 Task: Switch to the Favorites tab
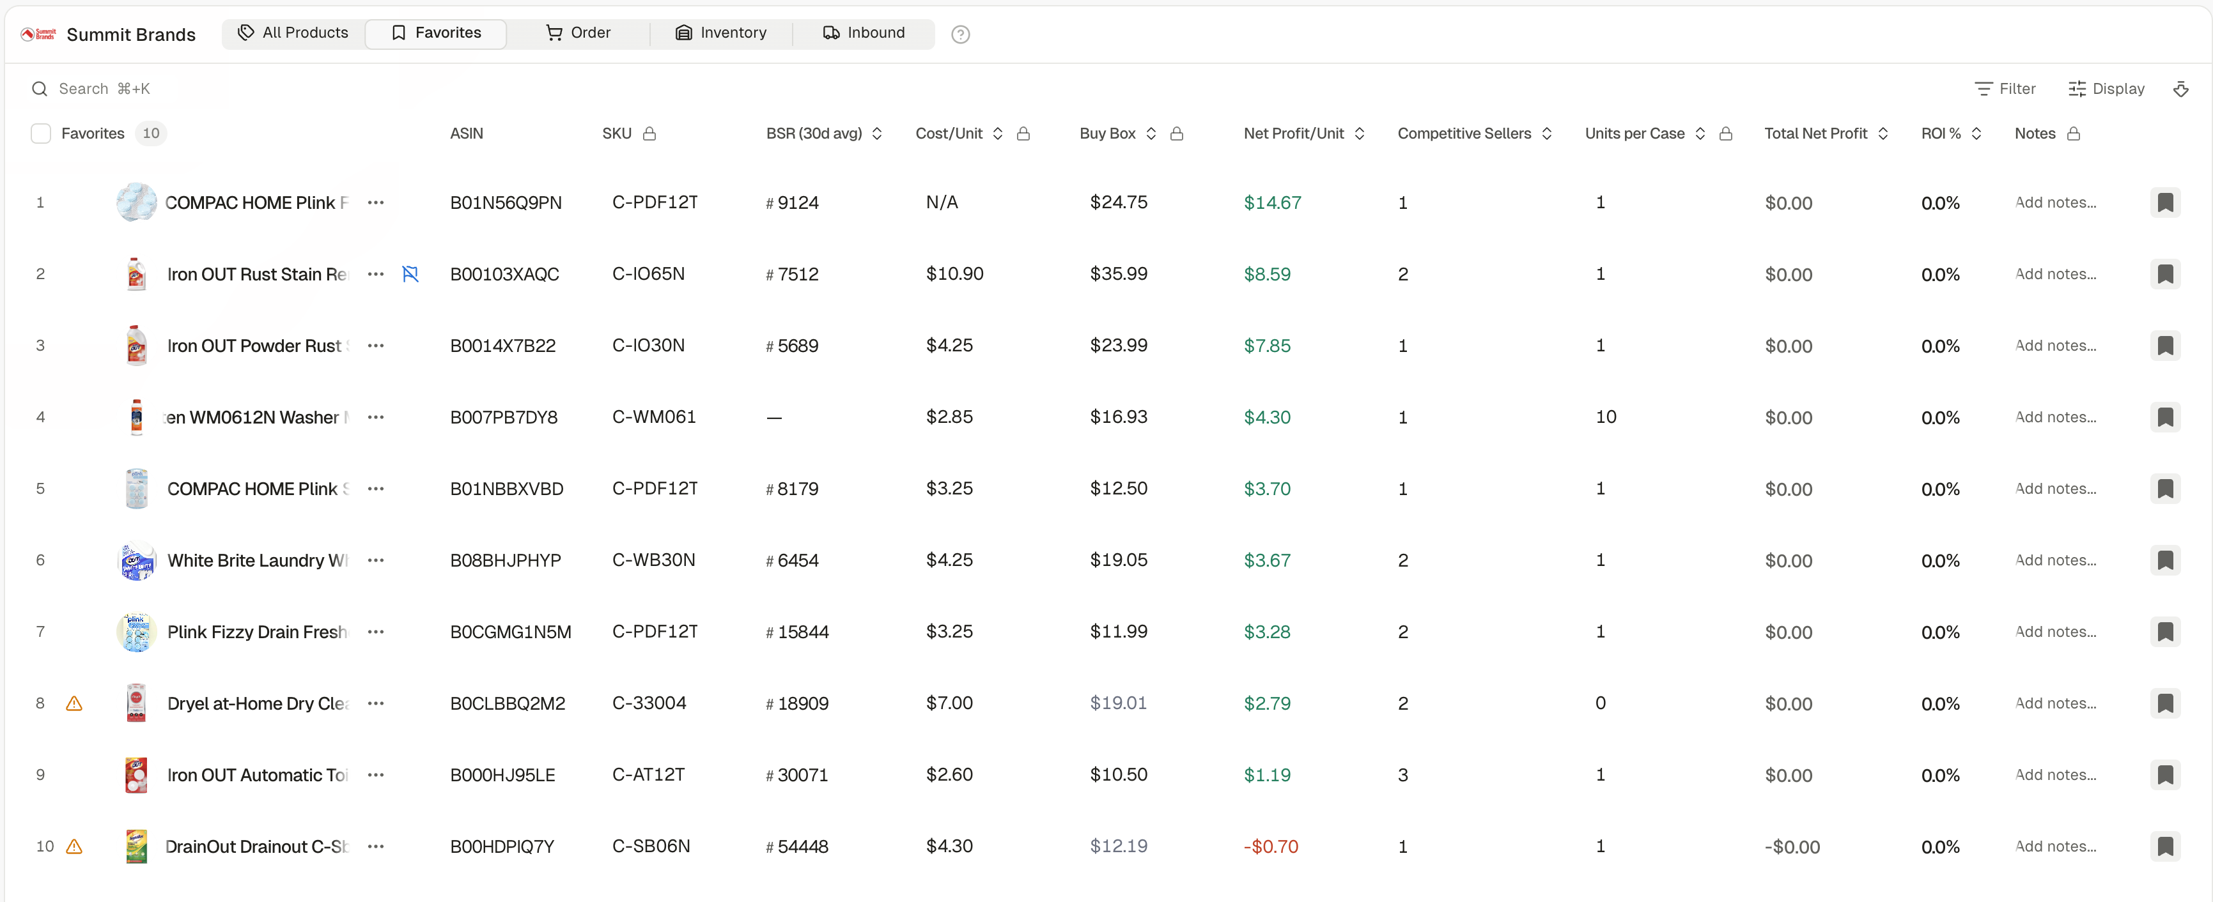[x=435, y=33]
